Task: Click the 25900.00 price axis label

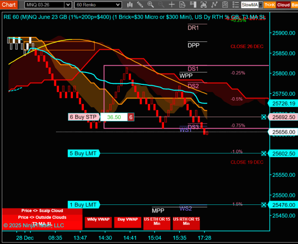Action: pyautogui.click(x=284, y=33)
